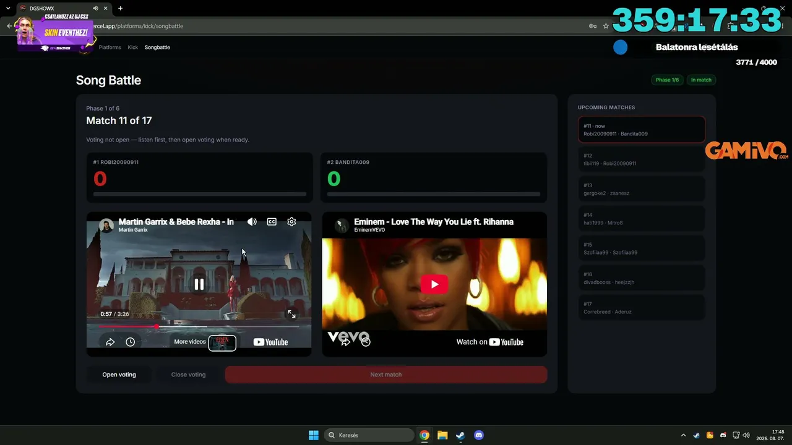Add Martin Garrix video to Watch Later
Screen dimensions: 792x445
[x=130, y=342]
